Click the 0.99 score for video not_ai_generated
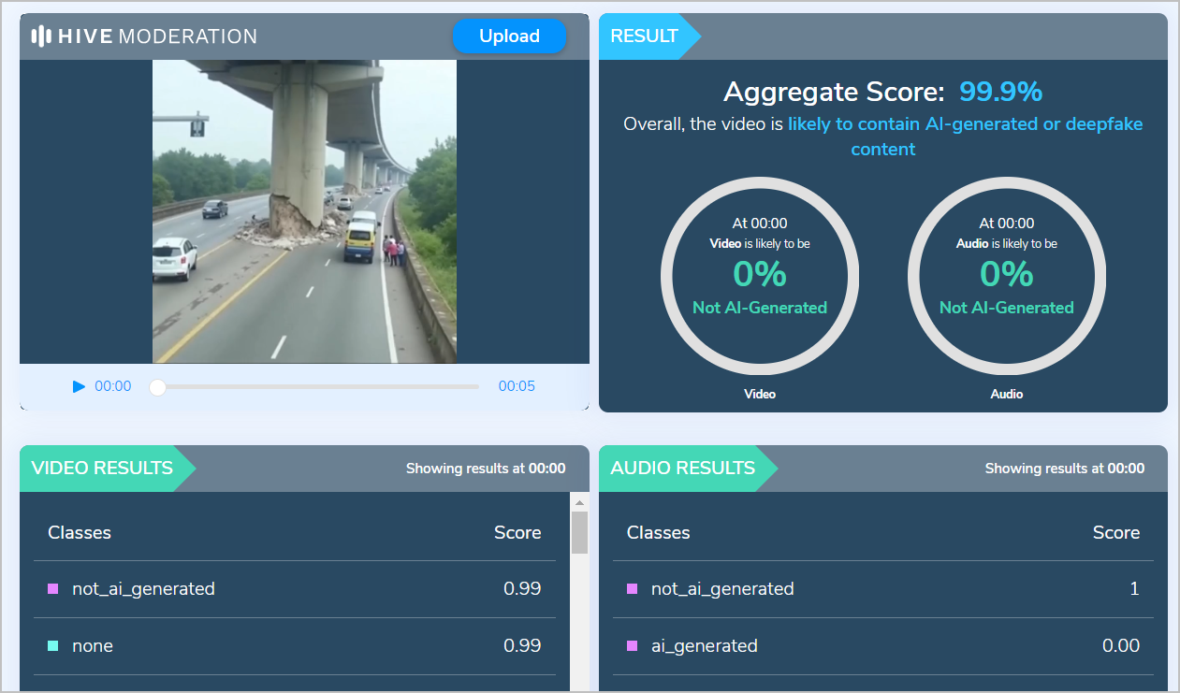Screen dimensions: 1180x693 [x=522, y=589]
